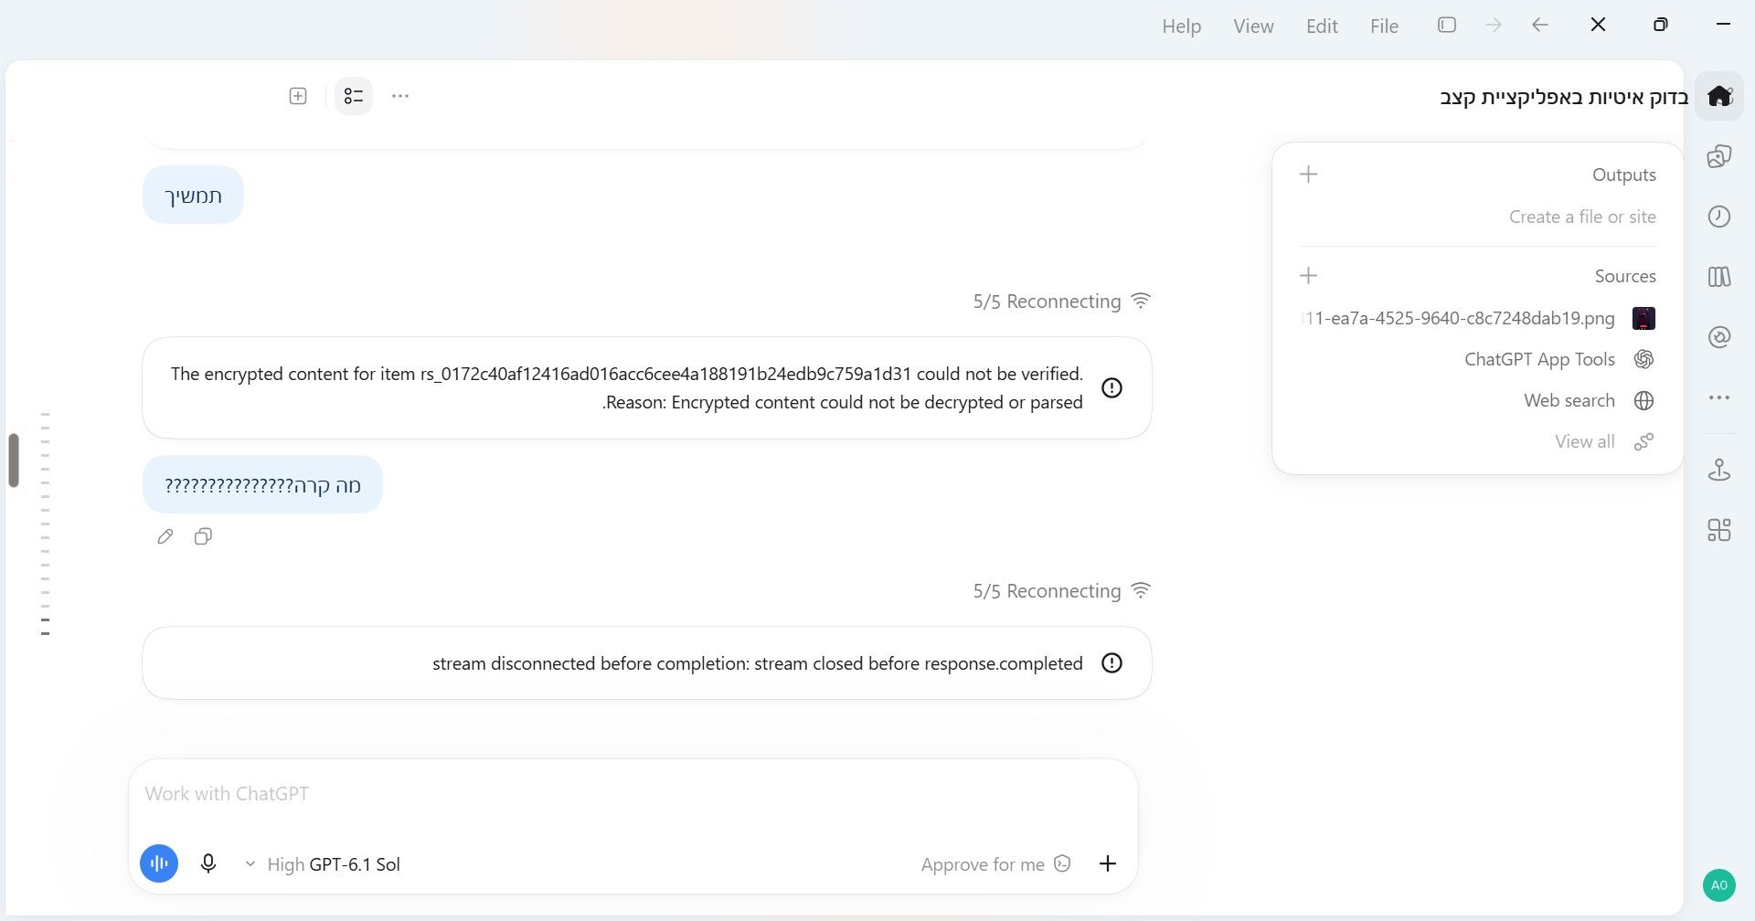Click the 'Work with ChatGPT' input field
This screenshot has height=921, width=1755.
click(633, 793)
